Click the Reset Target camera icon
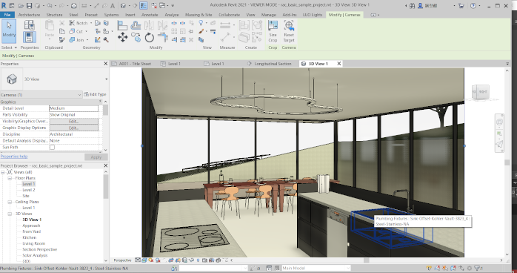 point(289,32)
